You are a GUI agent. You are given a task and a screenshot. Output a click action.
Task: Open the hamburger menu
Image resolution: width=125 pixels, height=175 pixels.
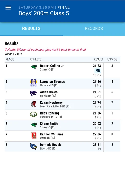(8, 8)
